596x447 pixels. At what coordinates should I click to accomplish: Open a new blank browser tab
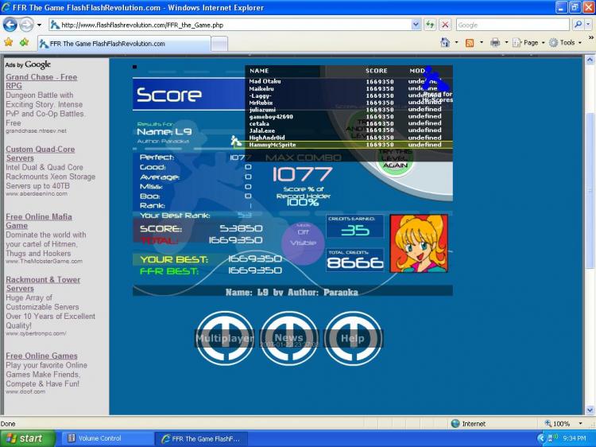pos(219,44)
